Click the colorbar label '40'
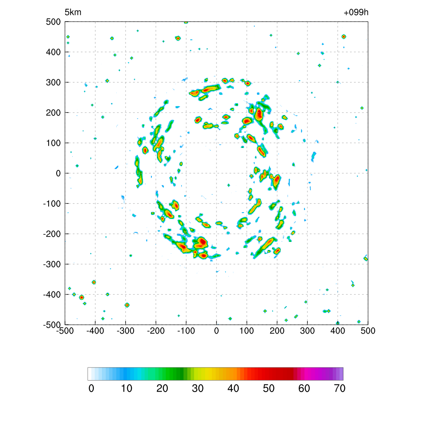 tap(233, 389)
